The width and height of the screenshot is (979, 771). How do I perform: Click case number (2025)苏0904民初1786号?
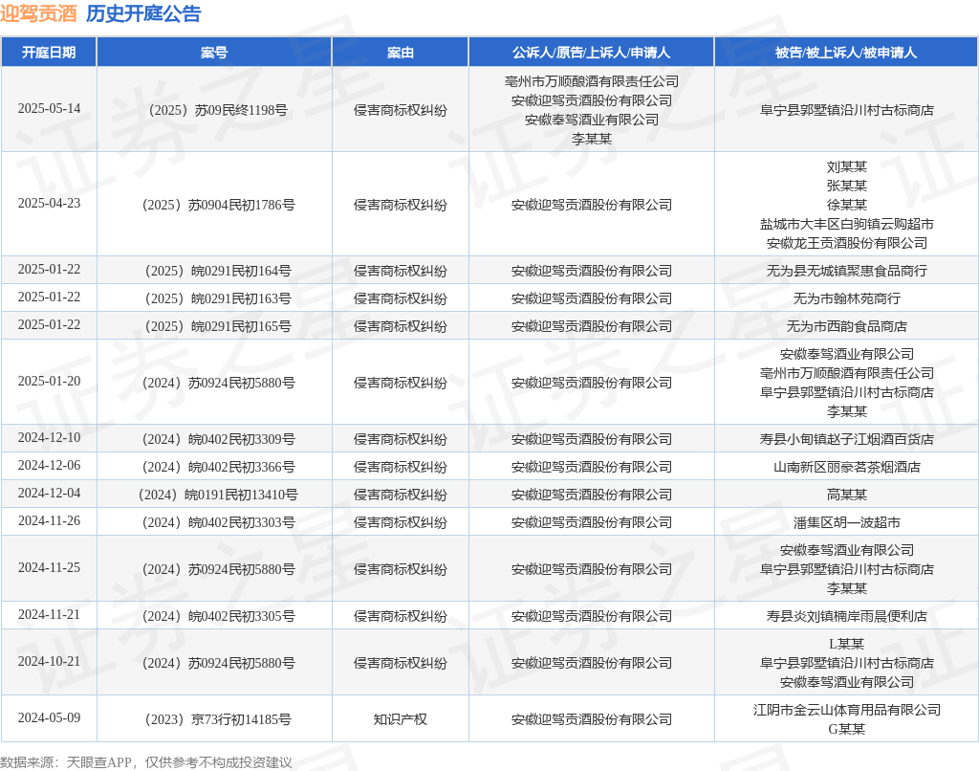tap(218, 205)
